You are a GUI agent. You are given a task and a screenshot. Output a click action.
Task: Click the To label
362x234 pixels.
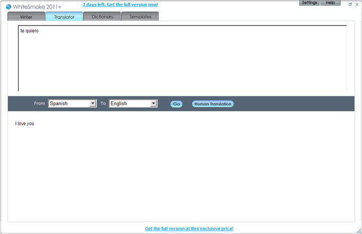tap(103, 103)
